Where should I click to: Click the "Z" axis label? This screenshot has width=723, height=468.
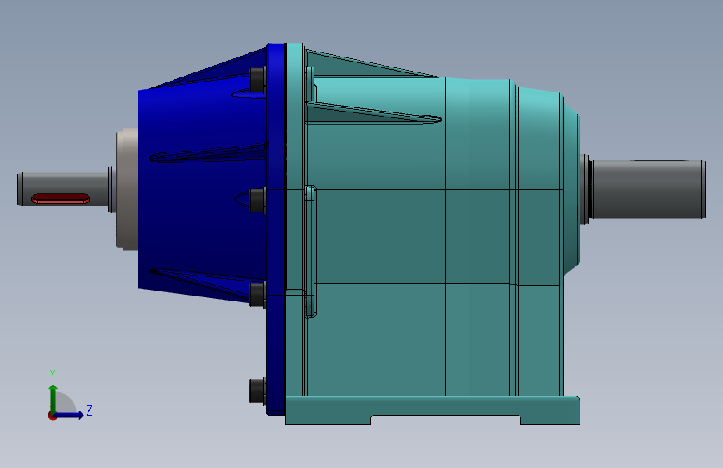click(x=89, y=410)
